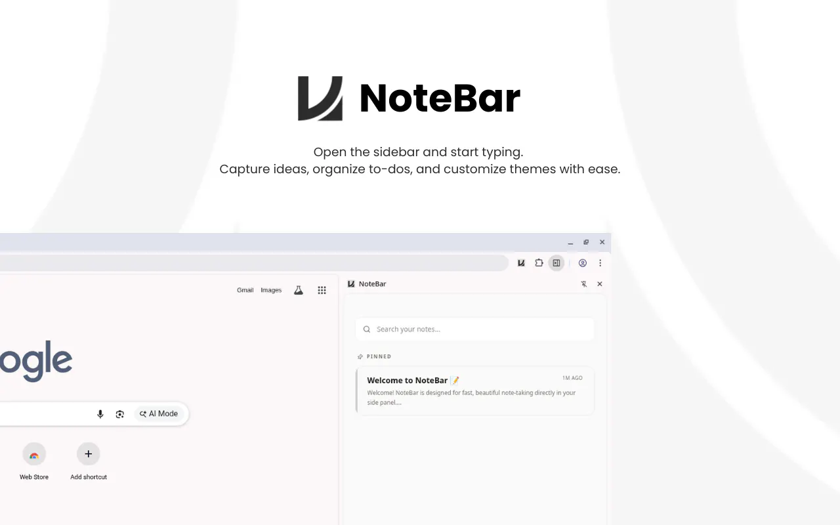Click the browser address bar
Screen dimensions: 840x525
(254, 263)
